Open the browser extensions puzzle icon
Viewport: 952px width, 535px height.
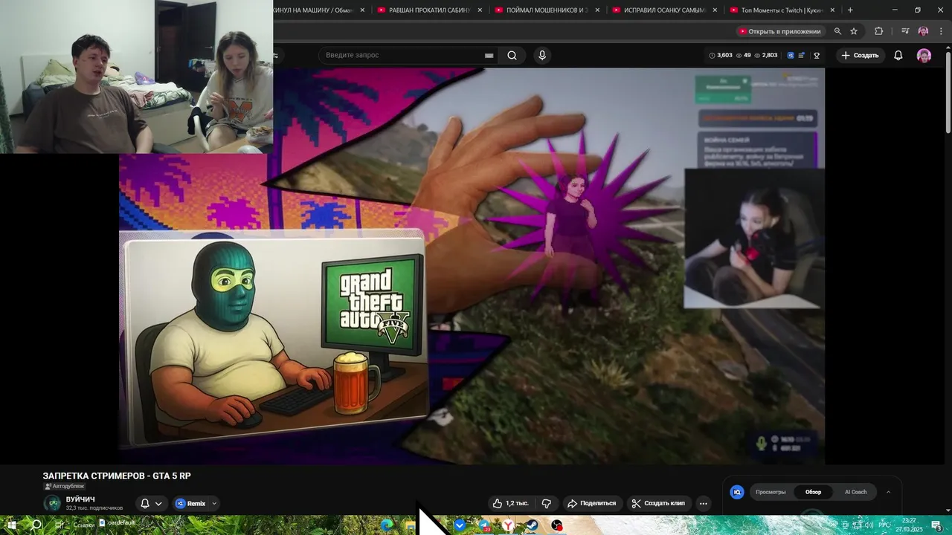(878, 31)
